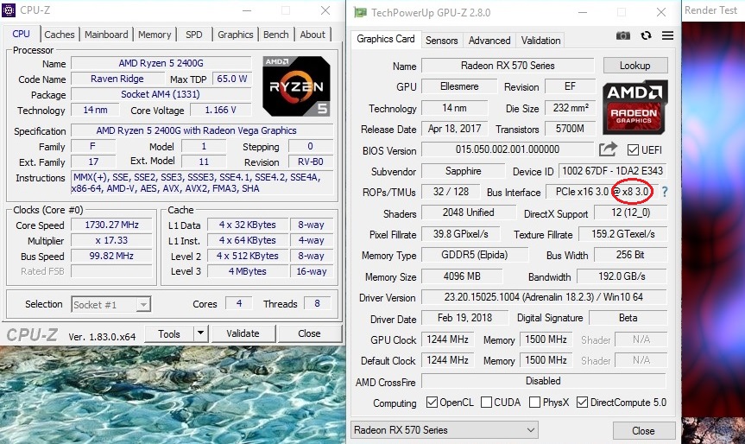This screenshot has height=444, width=745.
Task: Click the Threads value 8
Action: (x=317, y=304)
